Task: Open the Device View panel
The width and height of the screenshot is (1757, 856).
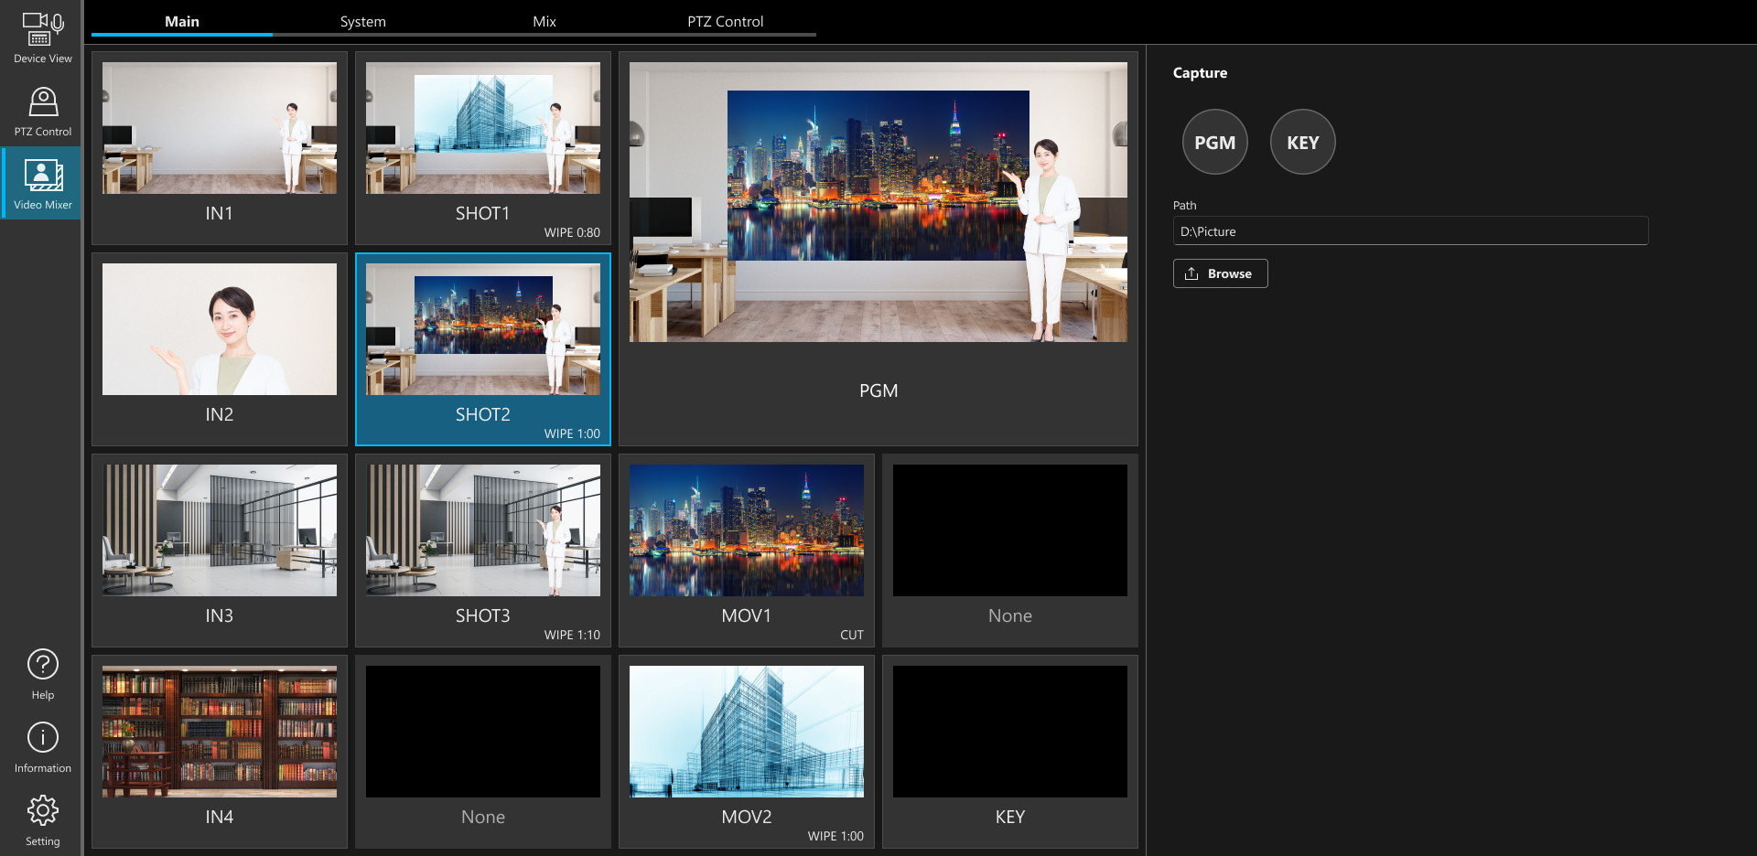Action: 42,37
